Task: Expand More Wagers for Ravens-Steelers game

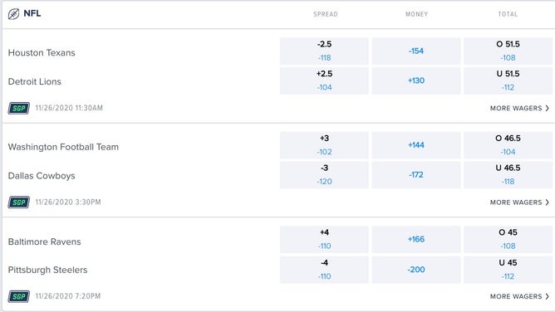Action: click(x=519, y=296)
